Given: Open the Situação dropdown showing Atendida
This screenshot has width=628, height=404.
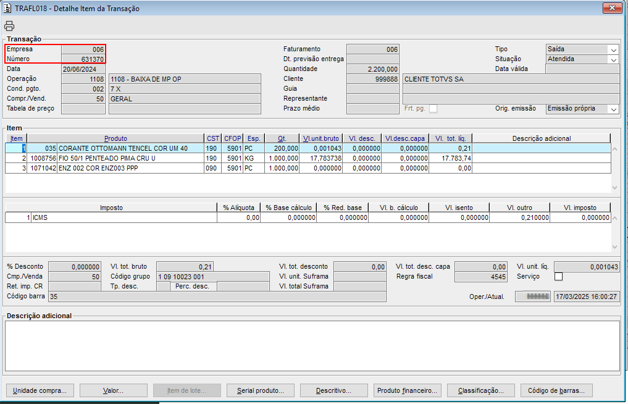Looking at the screenshot, I should click(x=613, y=59).
